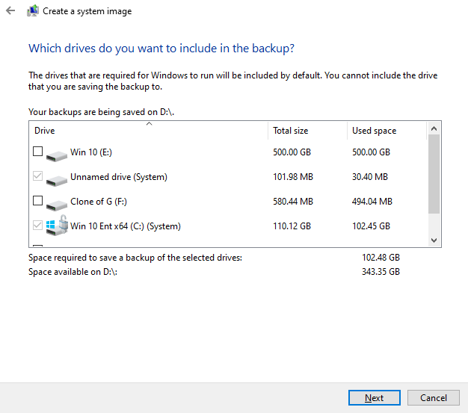Click the scroll down arrow in drive list
468x413 pixels.
[434, 240]
